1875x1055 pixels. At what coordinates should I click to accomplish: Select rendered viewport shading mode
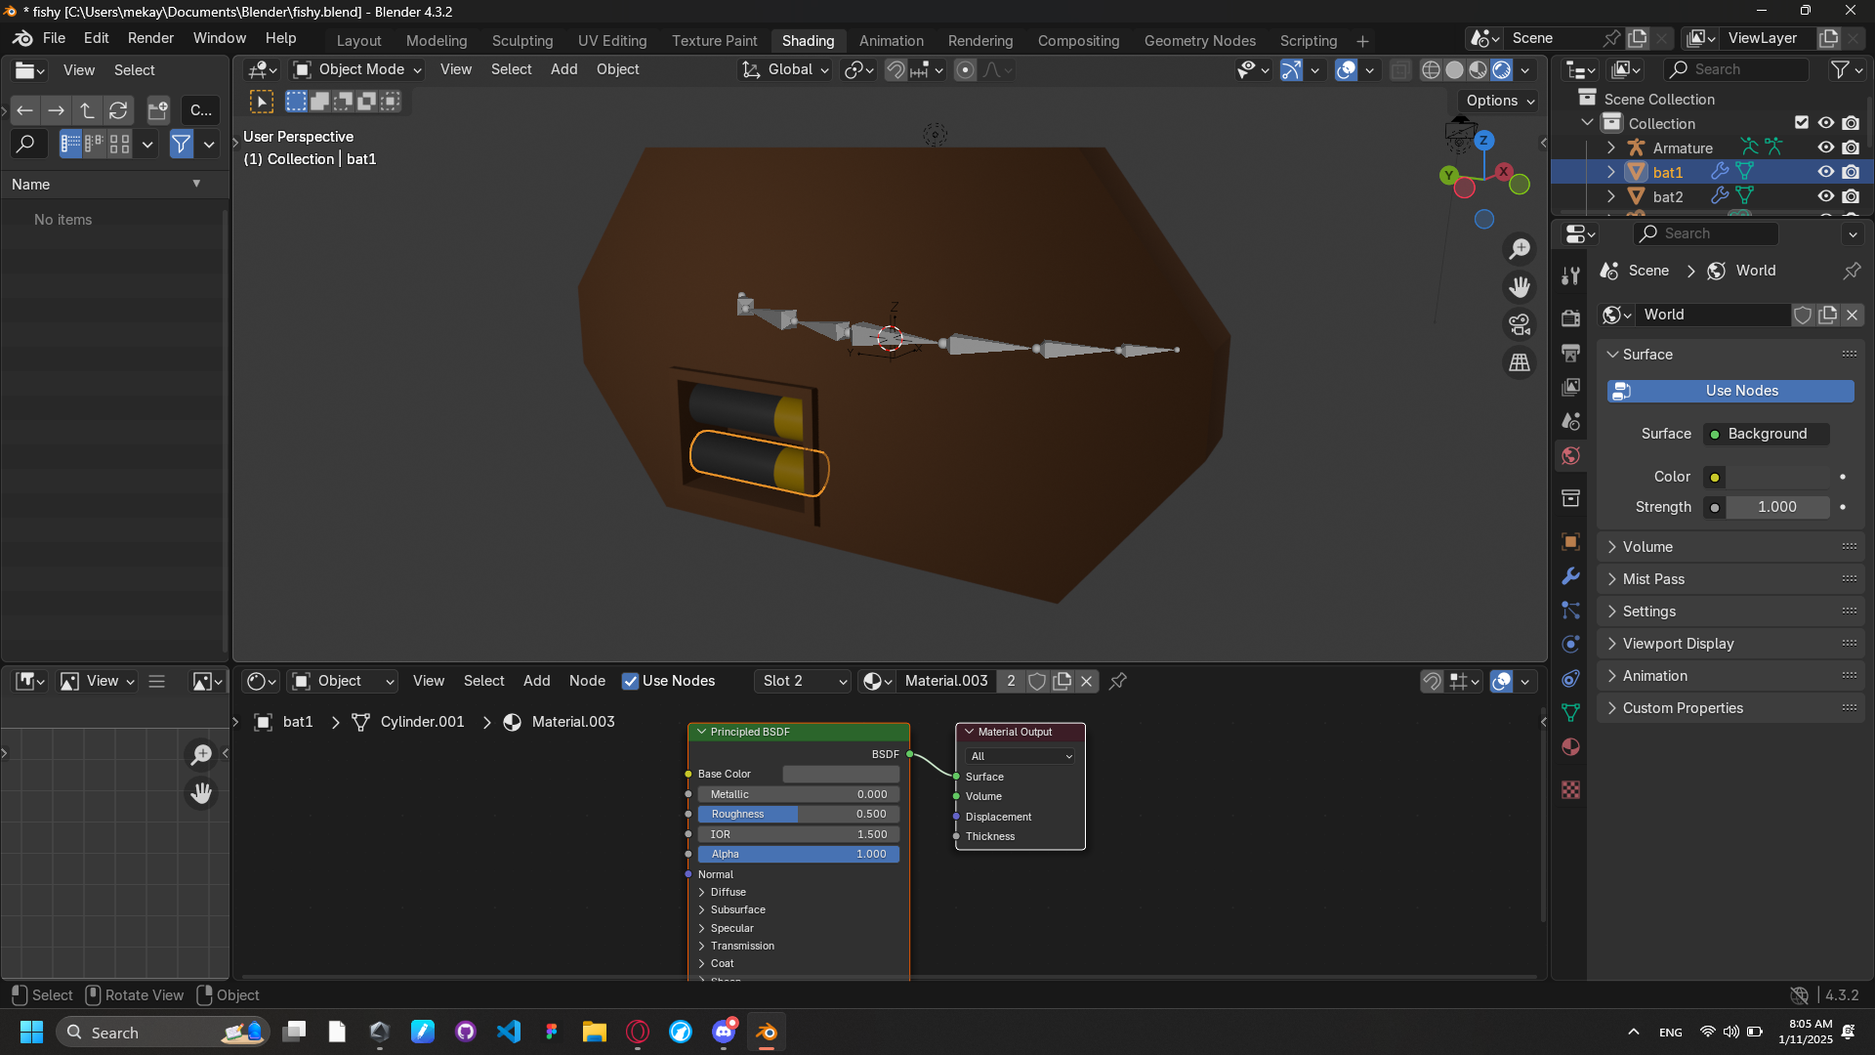point(1502,70)
